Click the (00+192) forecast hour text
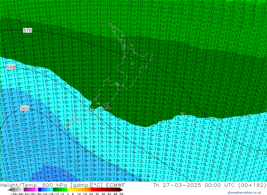Viewport: 267px width, 195px height. pos(252,185)
